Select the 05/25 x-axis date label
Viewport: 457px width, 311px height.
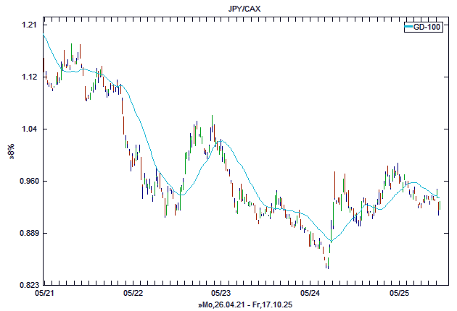coord(399,294)
